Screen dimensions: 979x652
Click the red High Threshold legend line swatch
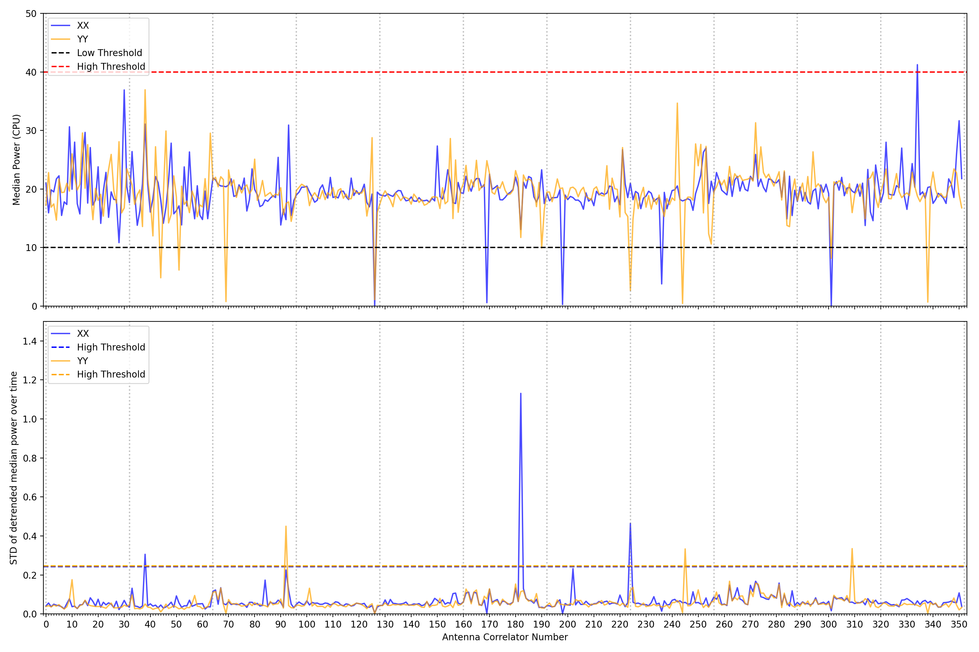[61, 67]
